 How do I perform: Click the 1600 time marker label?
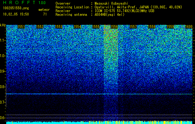point(189,27)
